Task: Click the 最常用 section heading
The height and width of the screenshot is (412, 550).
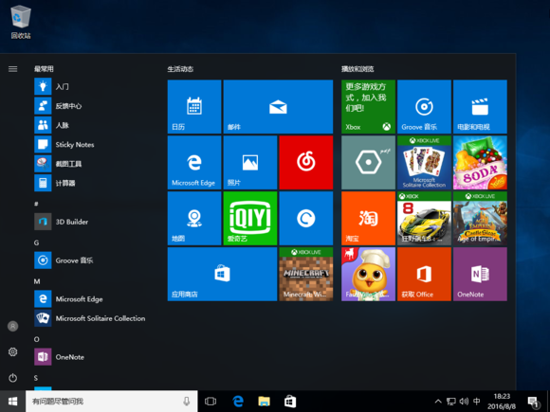Action: tap(44, 69)
